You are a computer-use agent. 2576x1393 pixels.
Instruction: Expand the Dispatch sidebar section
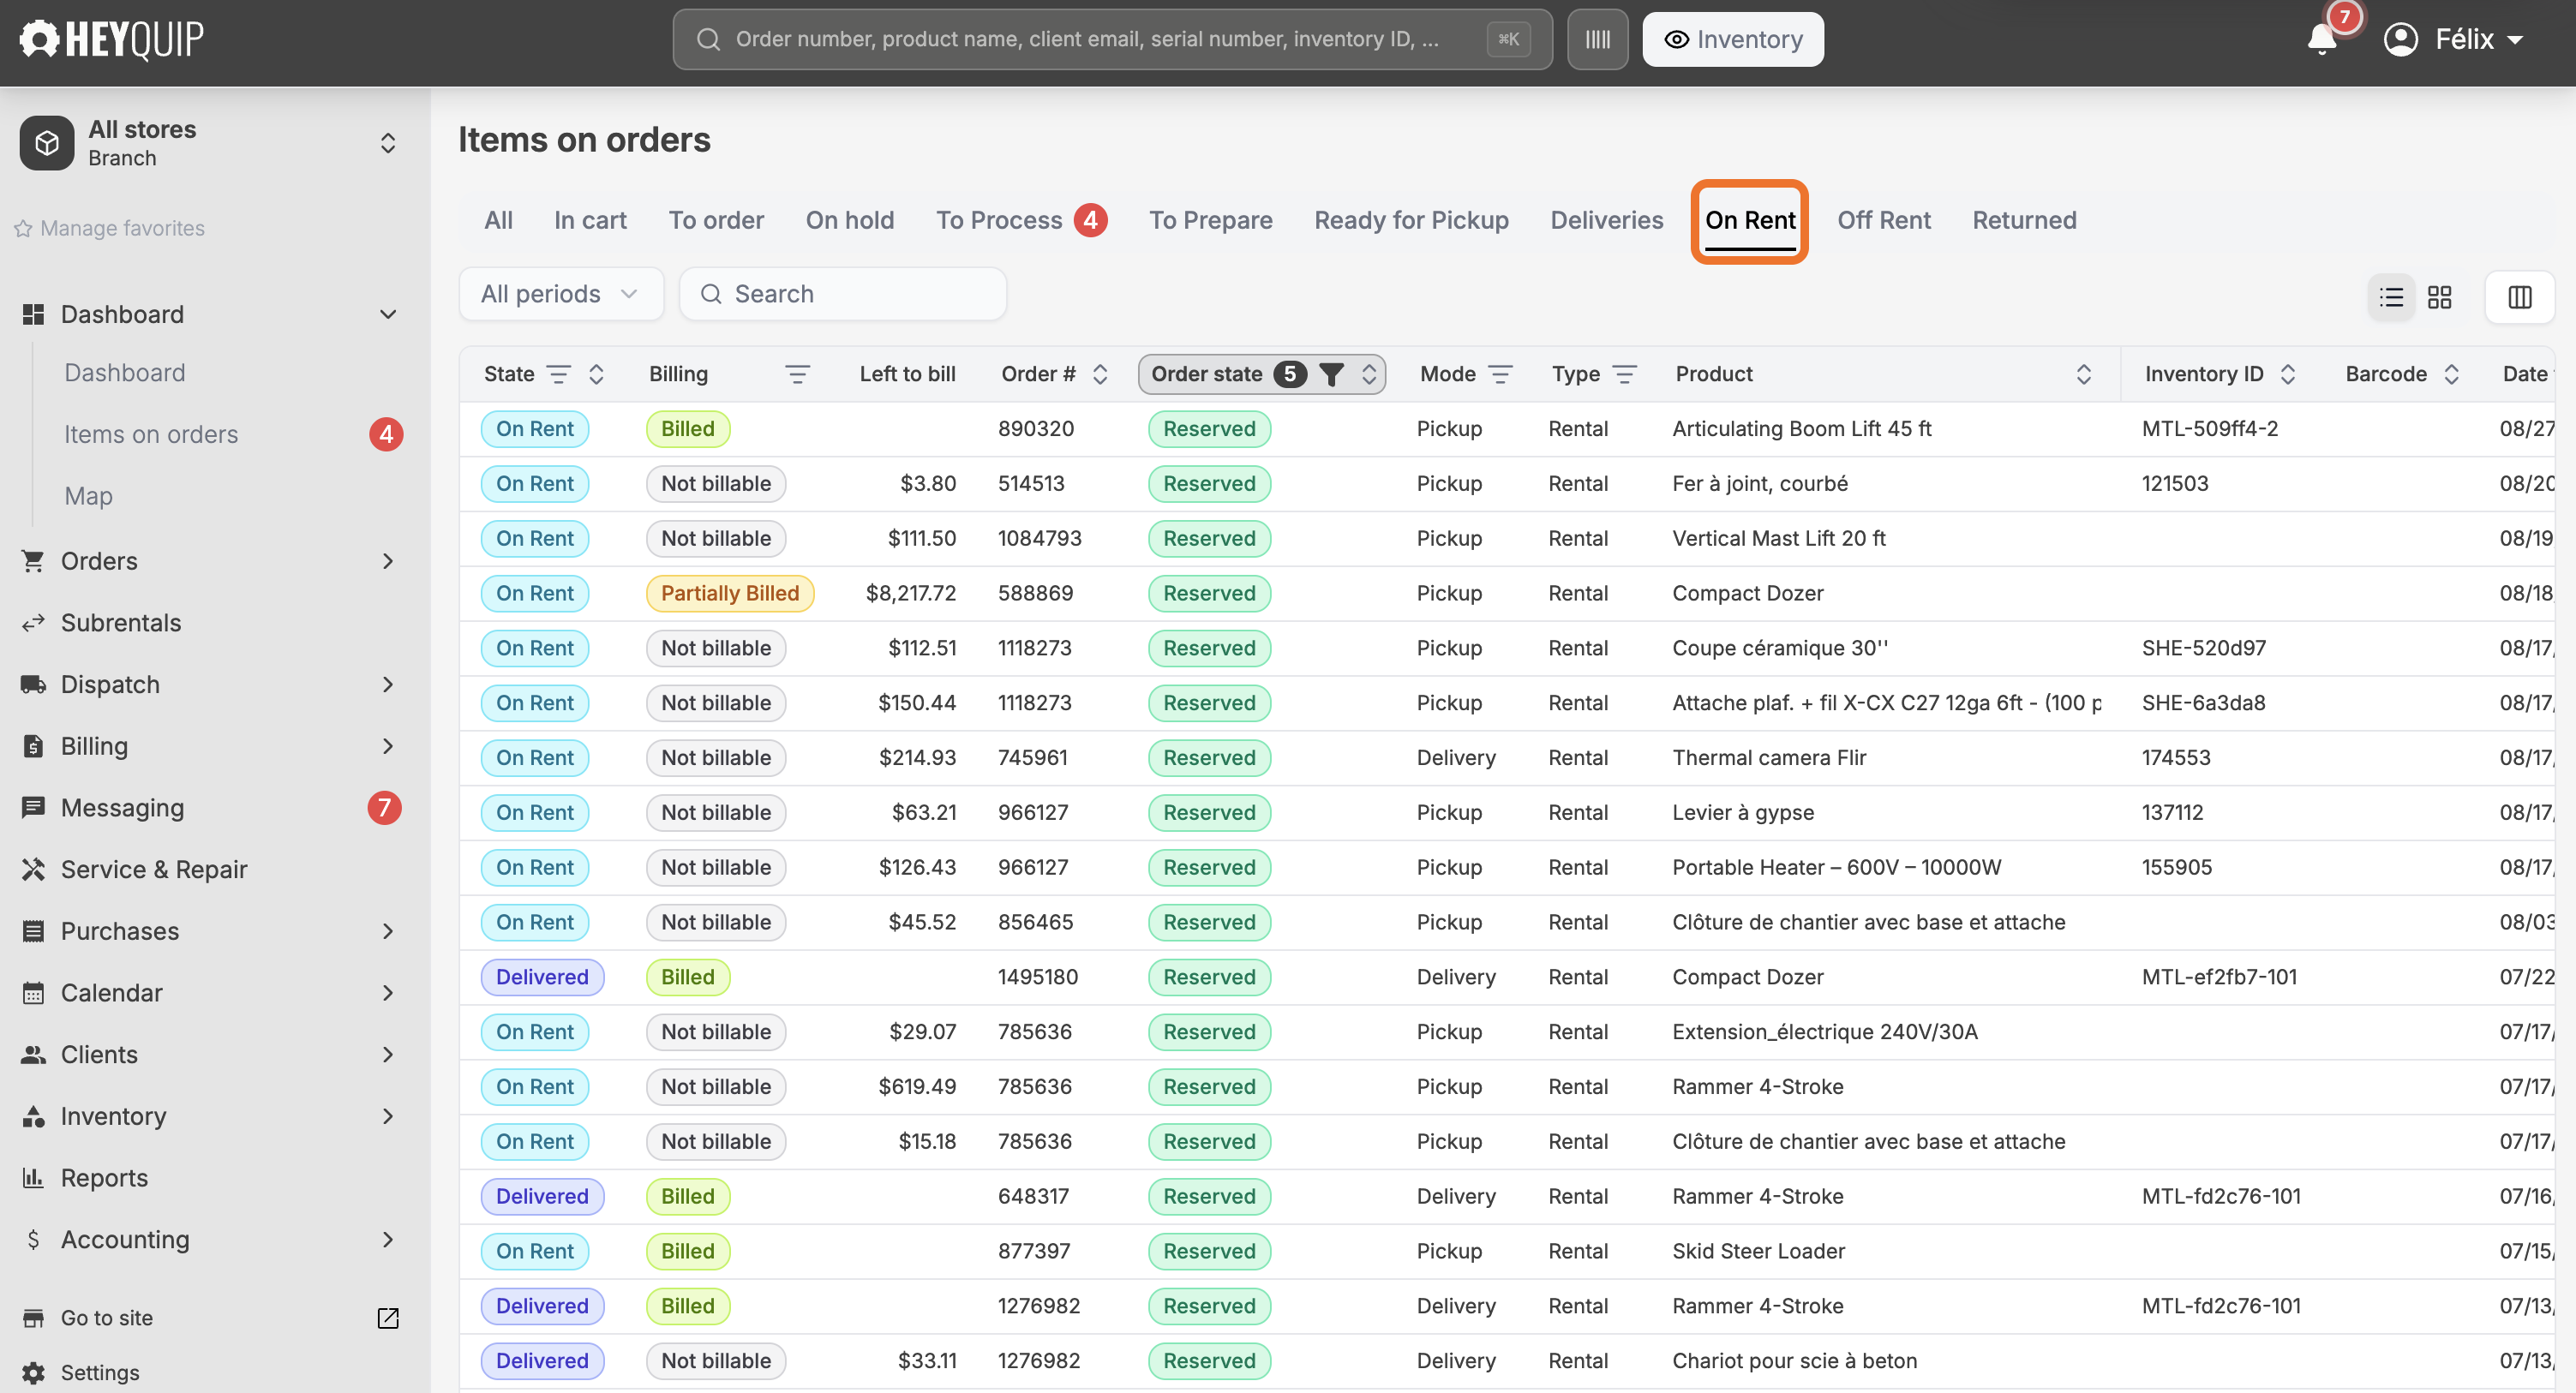coord(388,684)
